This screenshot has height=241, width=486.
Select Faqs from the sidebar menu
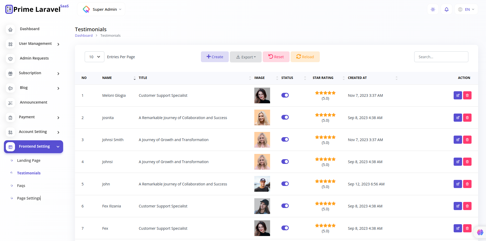click(21, 185)
